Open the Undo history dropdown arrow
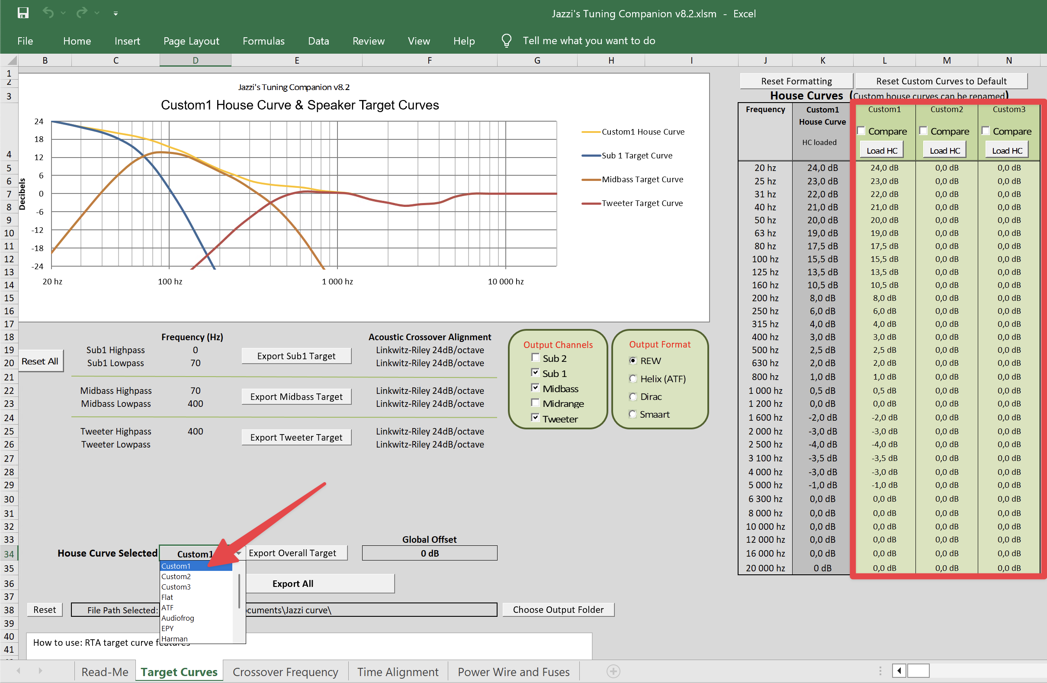The width and height of the screenshot is (1047, 683). pyautogui.click(x=63, y=13)
